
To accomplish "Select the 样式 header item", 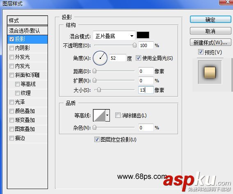I will [x=27, y=20].
